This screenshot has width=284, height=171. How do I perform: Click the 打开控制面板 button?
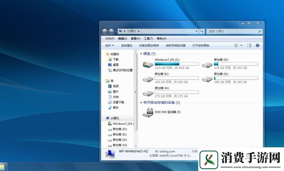[201, 45]
